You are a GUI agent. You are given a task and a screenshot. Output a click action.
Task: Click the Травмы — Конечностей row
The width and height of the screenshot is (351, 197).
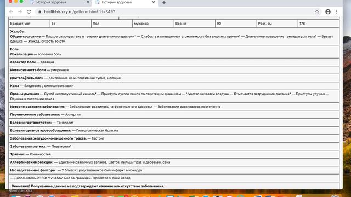tap(174, 154)
